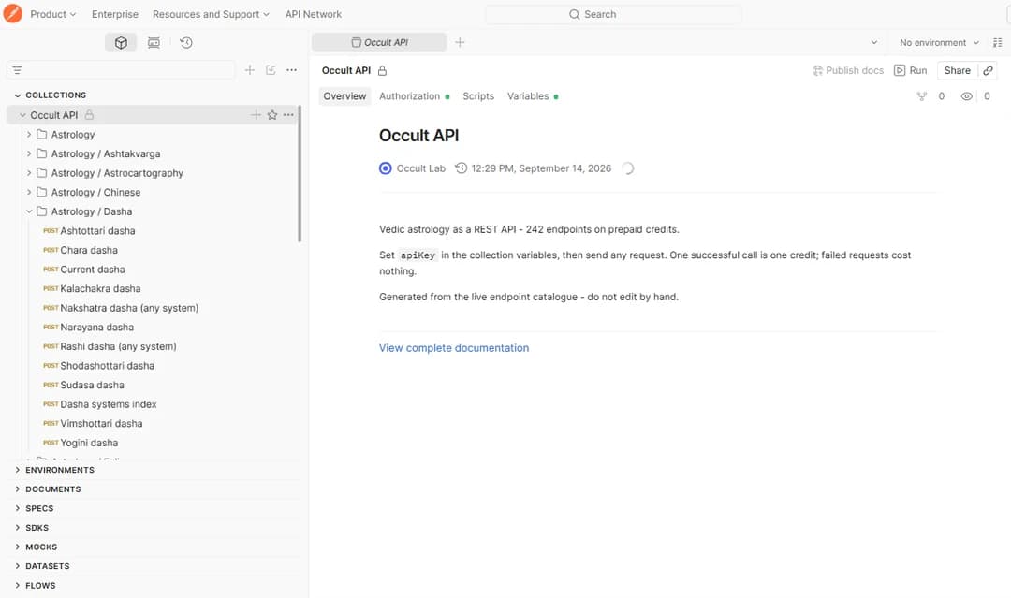Open View complete documentation link
This screenshot has width=1011, height=598.
pos(454,348)
